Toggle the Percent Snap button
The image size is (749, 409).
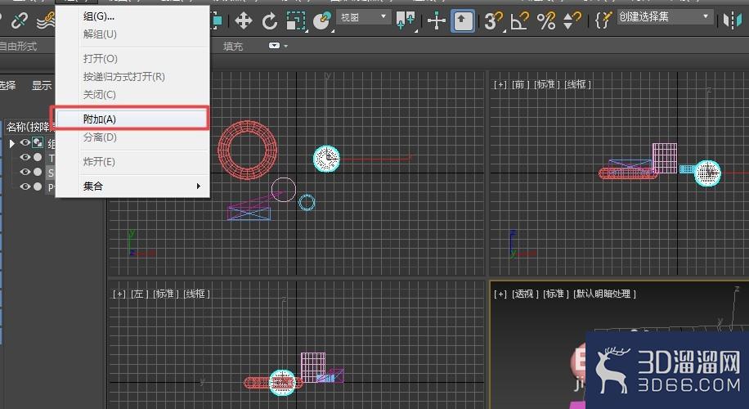(546, 21)
